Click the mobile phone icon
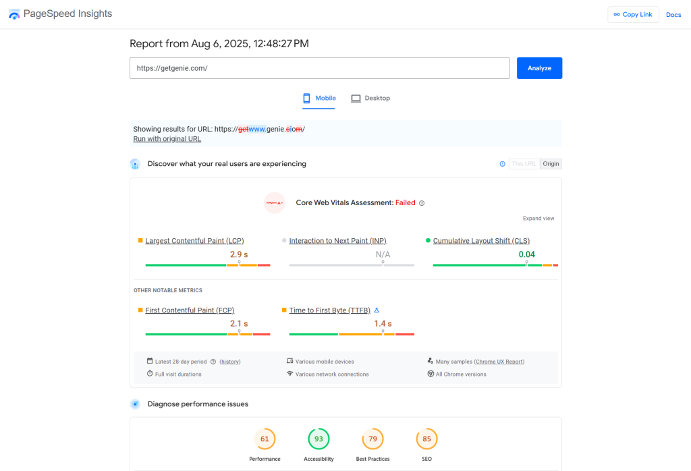 307,99
